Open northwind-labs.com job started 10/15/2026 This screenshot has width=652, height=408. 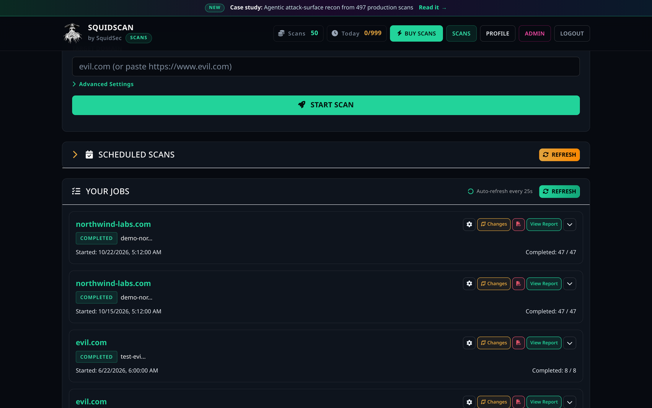[113, 284]
